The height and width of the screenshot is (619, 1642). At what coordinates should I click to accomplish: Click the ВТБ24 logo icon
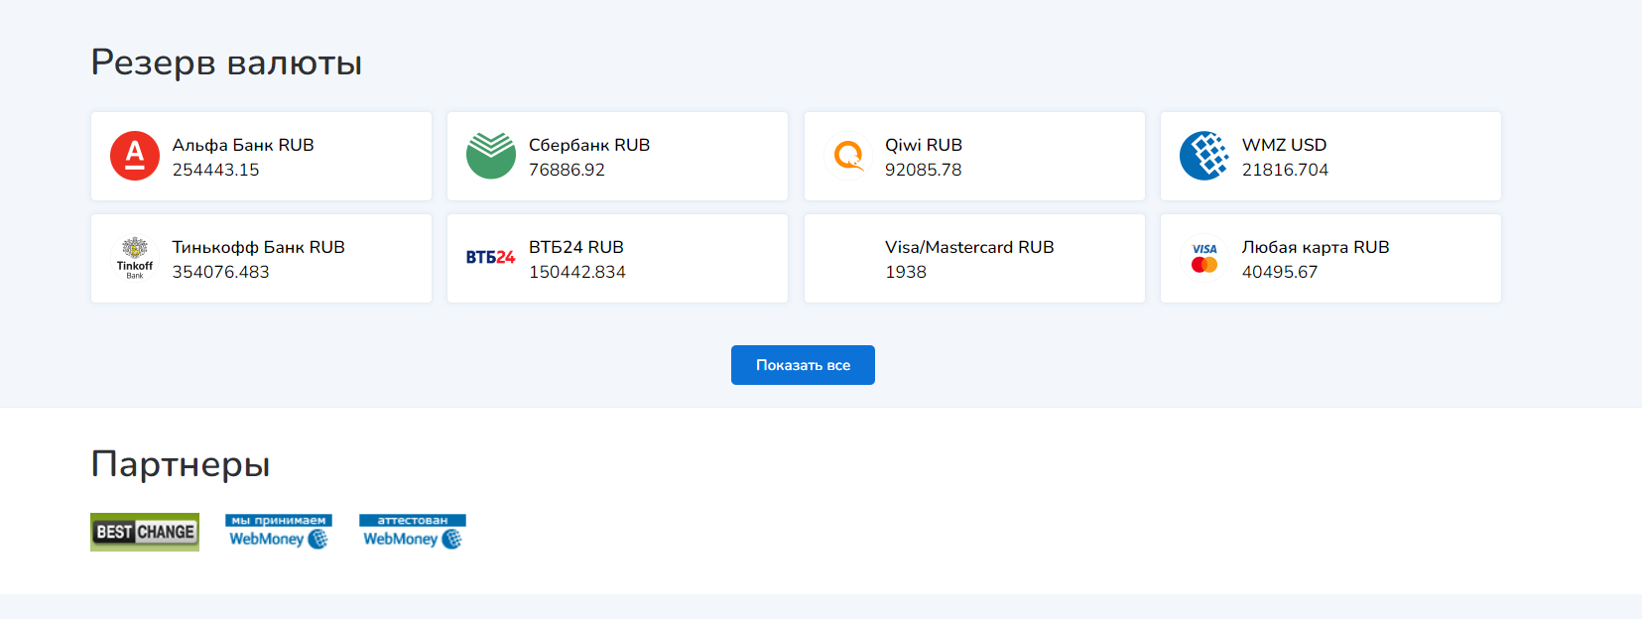pos(491,258)
